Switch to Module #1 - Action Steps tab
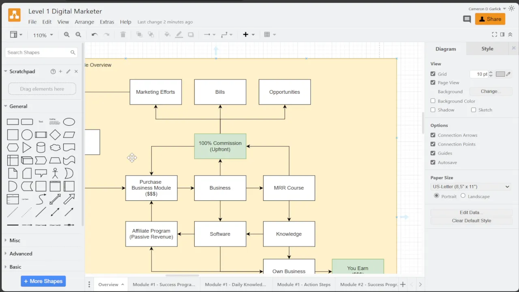Image resolution: width=519 pixels, height=292 pixels. point(304,284)
